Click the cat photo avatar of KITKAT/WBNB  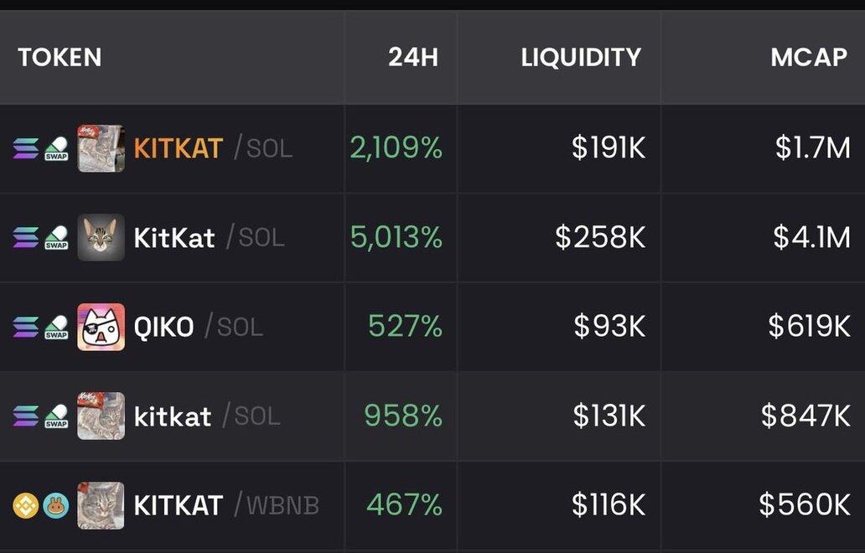tap(101, 505)
